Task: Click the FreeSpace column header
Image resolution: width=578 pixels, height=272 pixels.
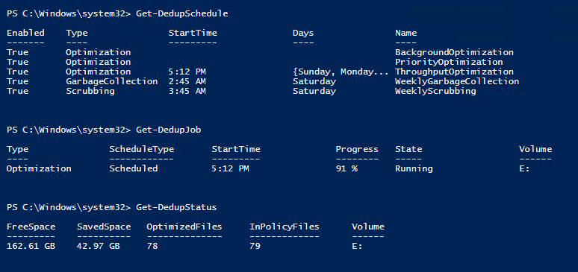Action: pyautogui.click(x=31, y=227)
